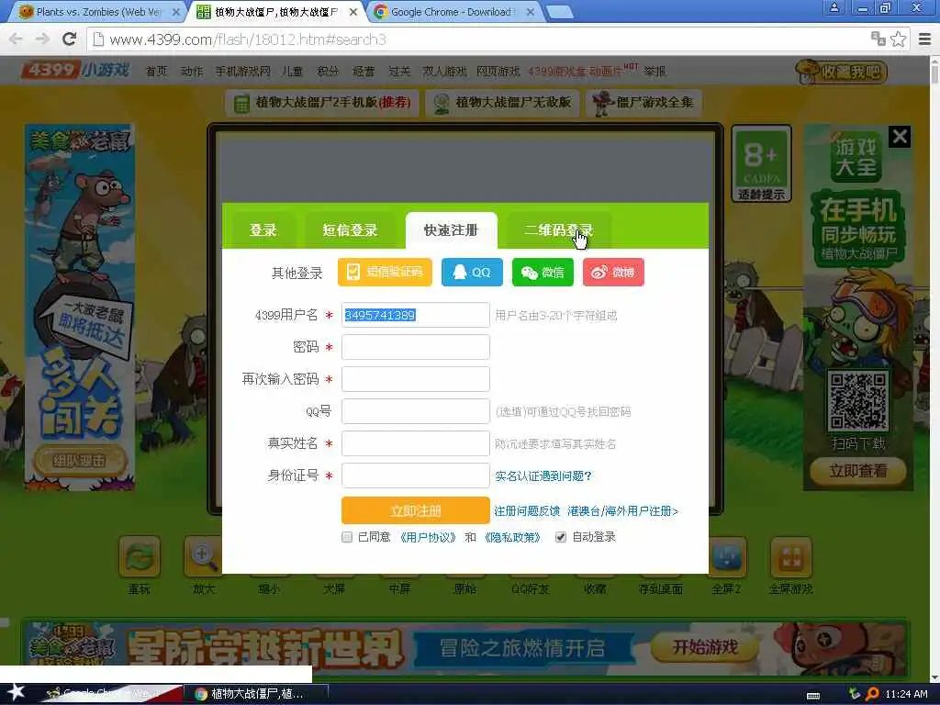
Task: Click the Chrome user profile icon
Action: click(x=834, y=7)
